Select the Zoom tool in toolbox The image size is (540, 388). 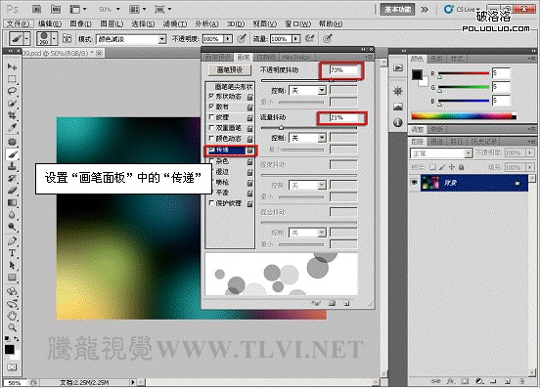point(12,327)
